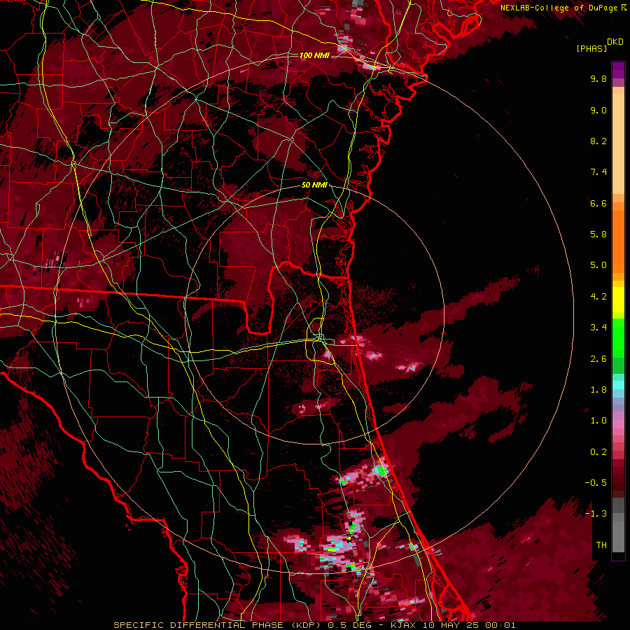Image resolution: width=630 pixels, height=630 pixels.
Task: Click the yellow segment of the color bar
Action: (618, 299)
